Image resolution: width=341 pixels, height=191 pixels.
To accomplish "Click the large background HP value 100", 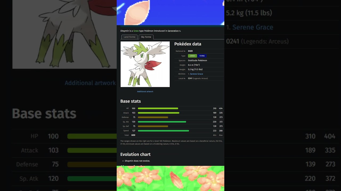I will tap(53, 136).
